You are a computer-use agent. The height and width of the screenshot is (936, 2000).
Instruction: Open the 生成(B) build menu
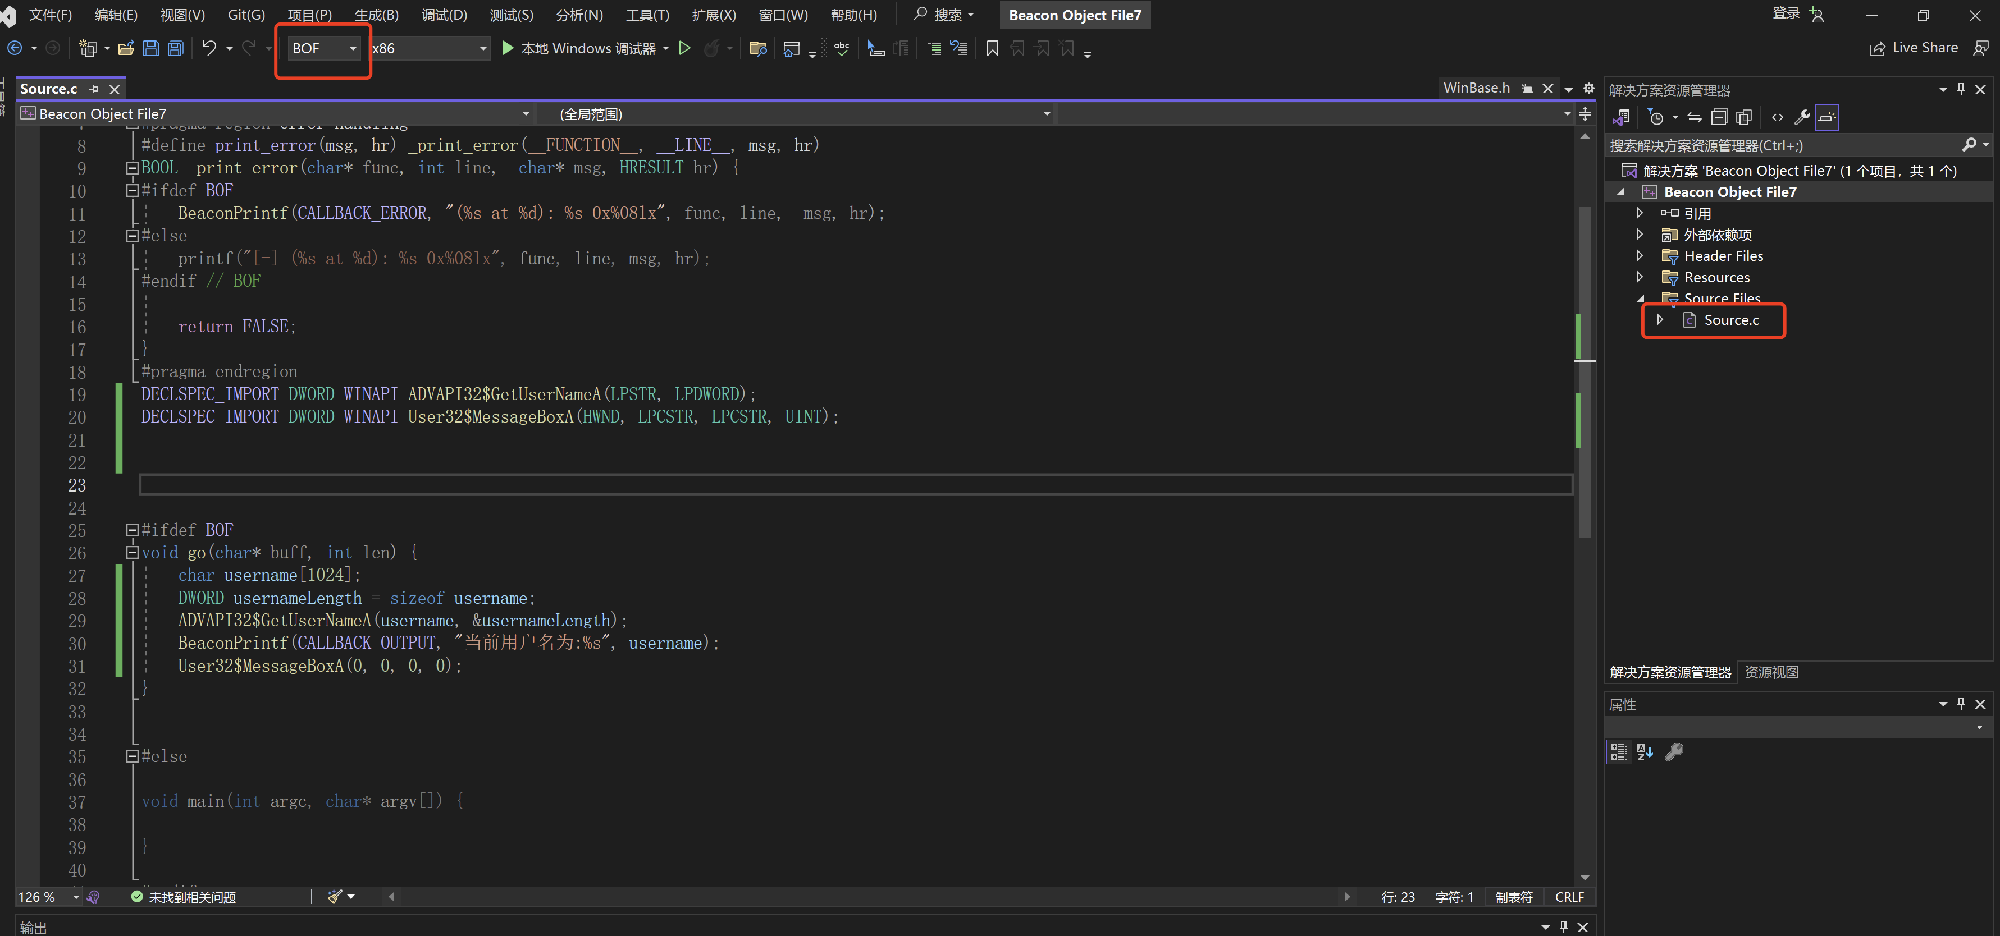[377, 15]
